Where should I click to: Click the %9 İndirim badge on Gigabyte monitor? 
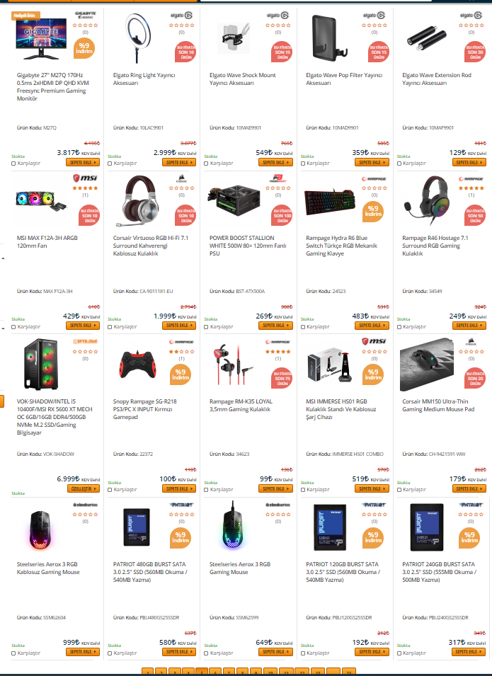point(84,48)
